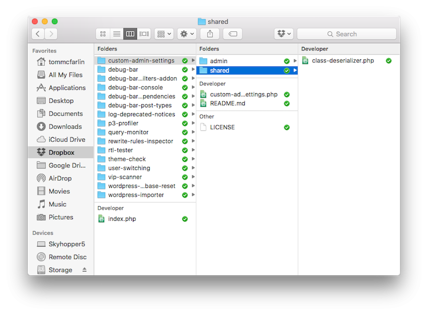Open Applications from the sidebar
This screenshot has height=315, width=428.
click(x=61, y=88)
